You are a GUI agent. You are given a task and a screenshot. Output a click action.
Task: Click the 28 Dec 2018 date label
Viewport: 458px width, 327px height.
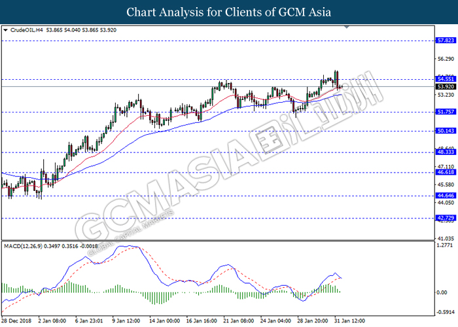click(16, 320)
